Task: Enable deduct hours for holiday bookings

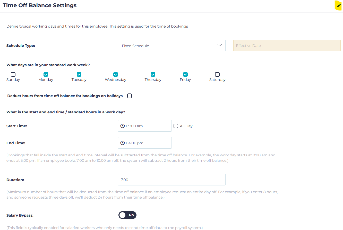Action: point(130,96)
